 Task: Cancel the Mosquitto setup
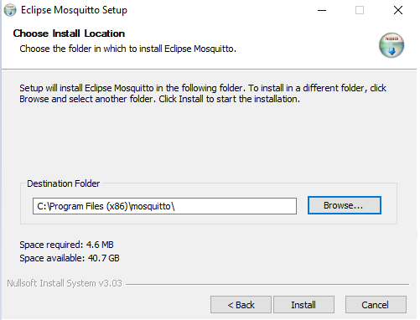376,305
